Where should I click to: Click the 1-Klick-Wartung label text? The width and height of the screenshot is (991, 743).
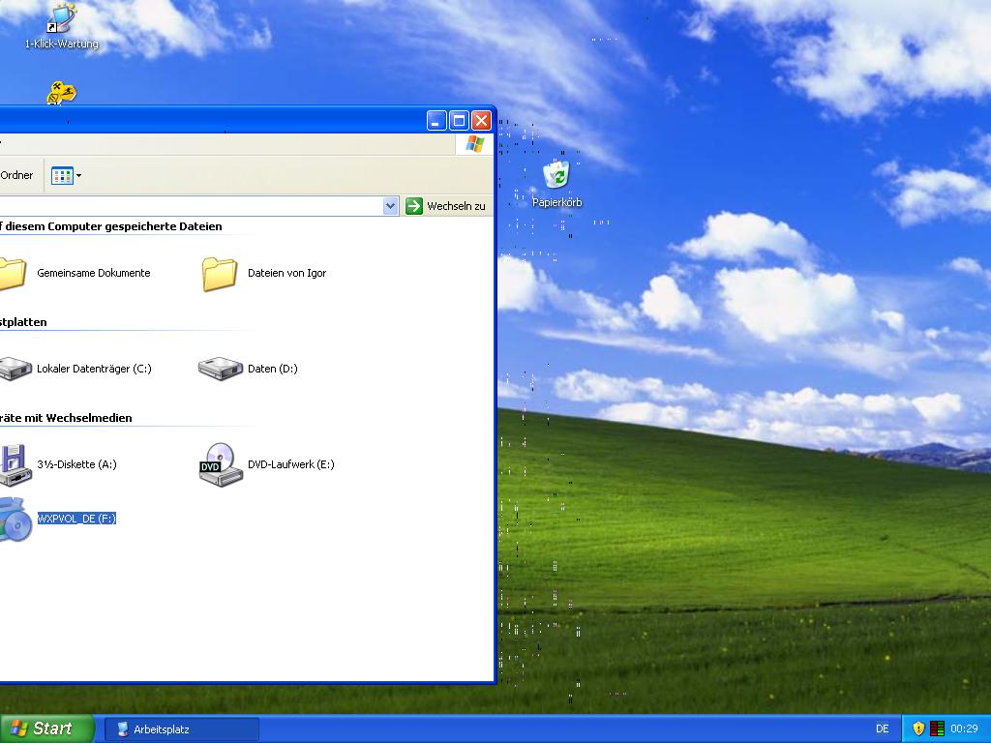61,44
